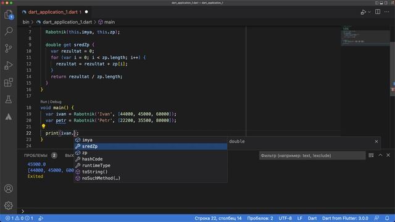
Task: Click the main breadcrumb symbol
Action: [x=109, y=22]
